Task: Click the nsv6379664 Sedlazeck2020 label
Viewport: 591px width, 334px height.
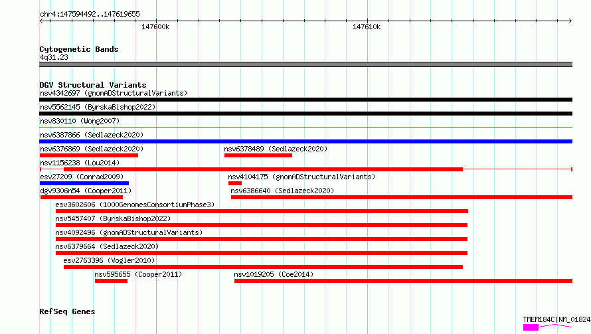Action: (x=107, y=246)
